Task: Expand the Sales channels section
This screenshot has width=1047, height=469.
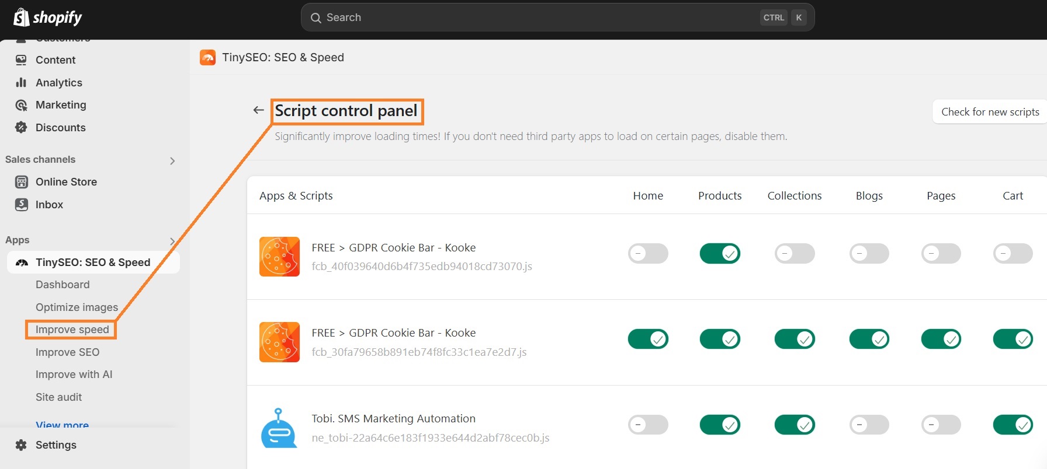Action: [x=172, y=160]
